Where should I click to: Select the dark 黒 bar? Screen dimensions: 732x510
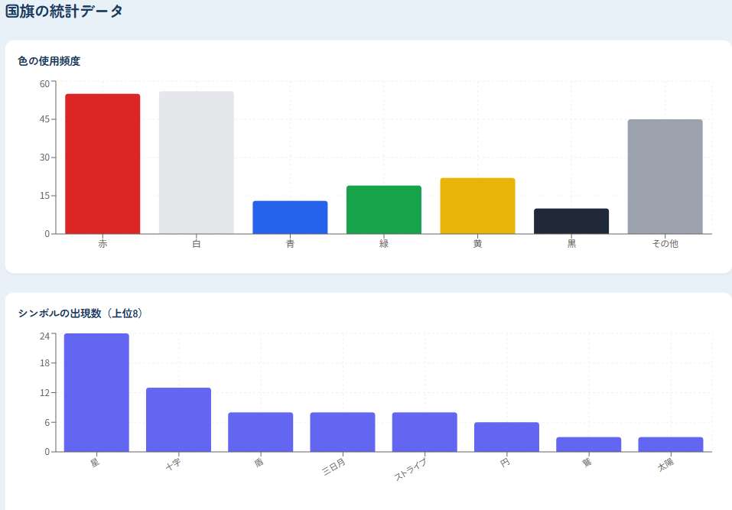(x=571, y=221)
